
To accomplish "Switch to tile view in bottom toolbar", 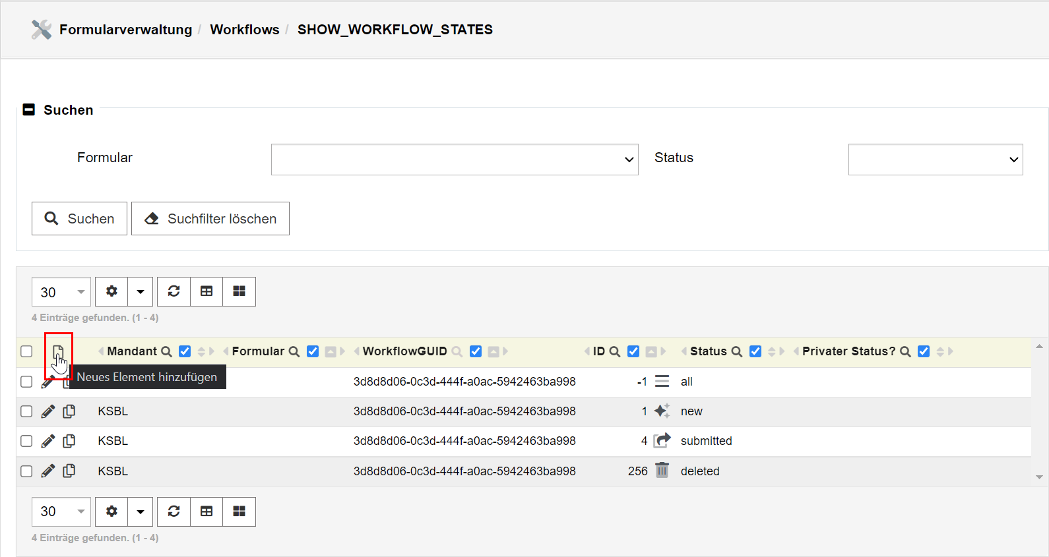I will coord(239,512).
